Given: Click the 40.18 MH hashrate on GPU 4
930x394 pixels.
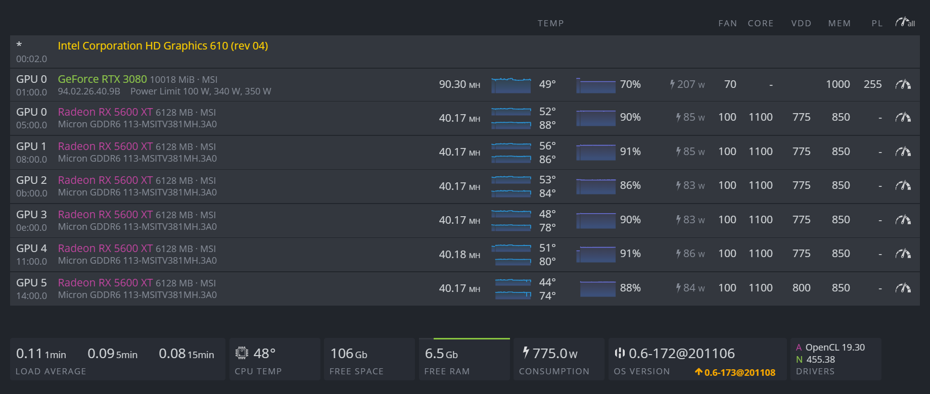Looking at the screenshot, I should point(459,255).
